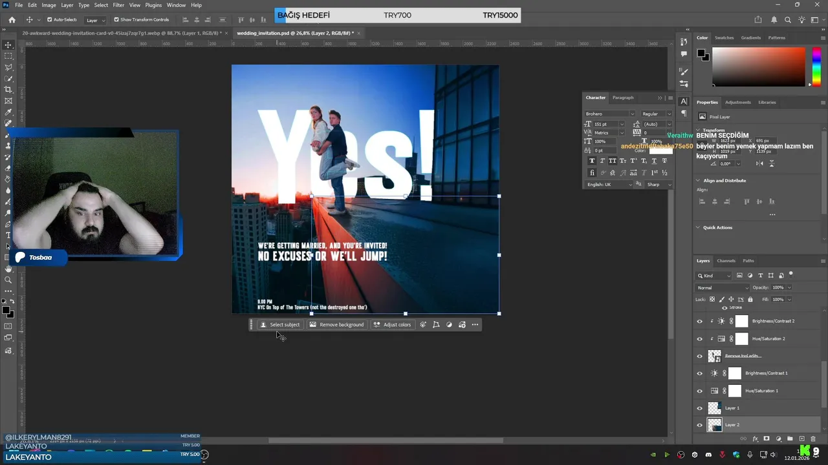
Task: Select the Eyedropper tool
Action: point(8,112)
